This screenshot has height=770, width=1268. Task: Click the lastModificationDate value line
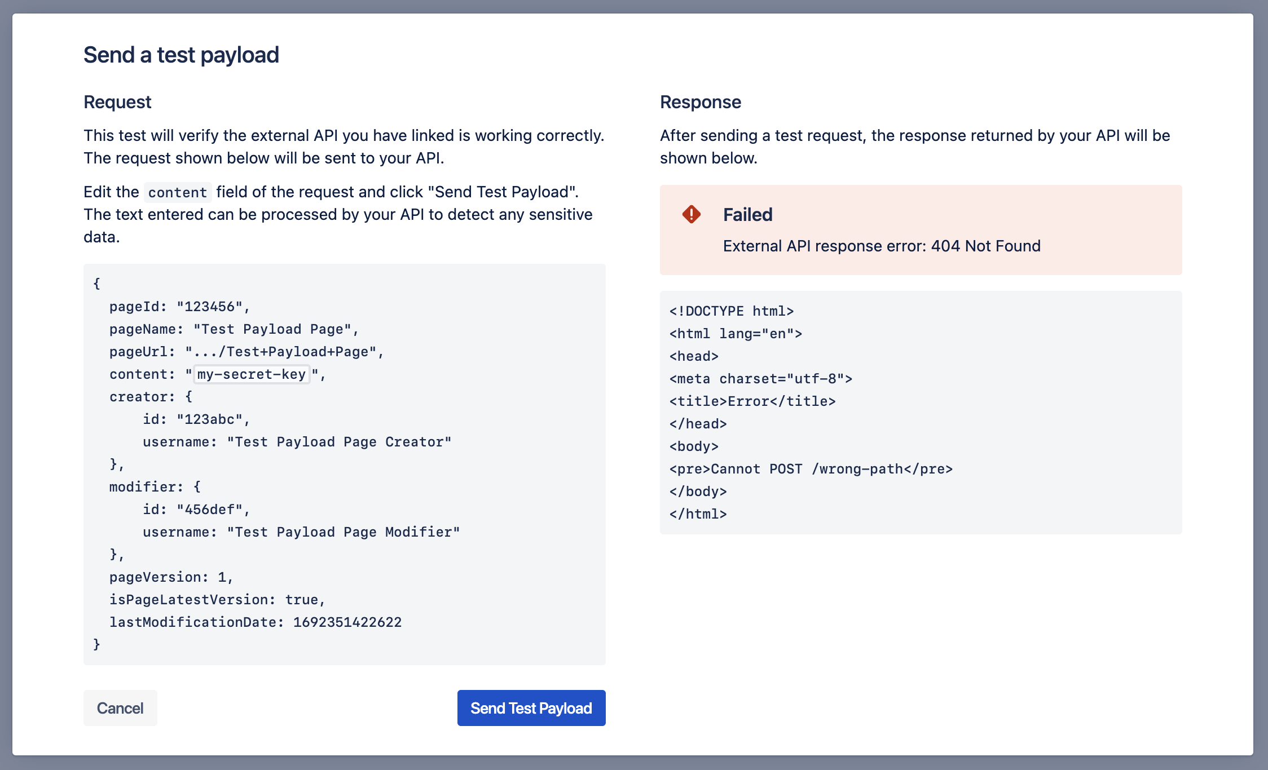click(255, 622)
